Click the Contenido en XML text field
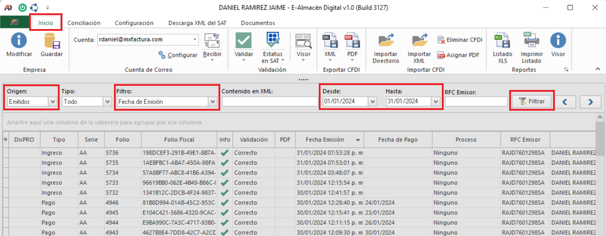 (x=270, y=102)
